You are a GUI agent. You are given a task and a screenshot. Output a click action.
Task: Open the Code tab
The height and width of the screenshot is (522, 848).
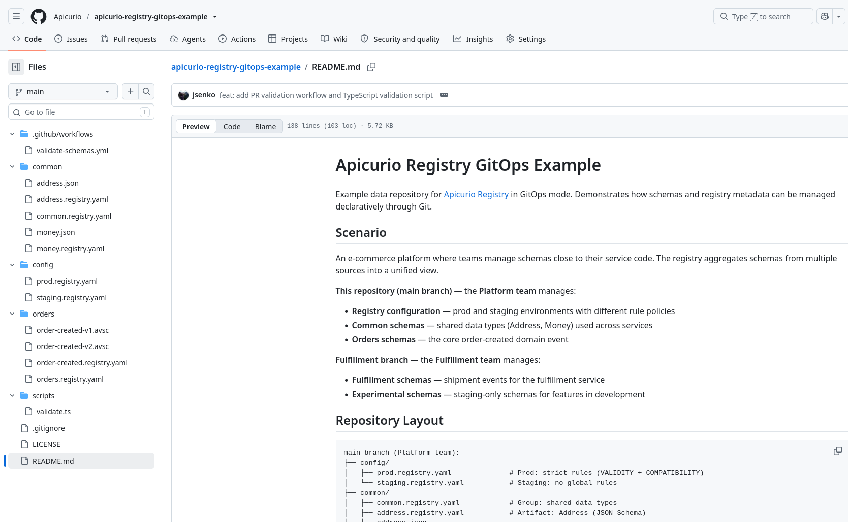(27, 39)
